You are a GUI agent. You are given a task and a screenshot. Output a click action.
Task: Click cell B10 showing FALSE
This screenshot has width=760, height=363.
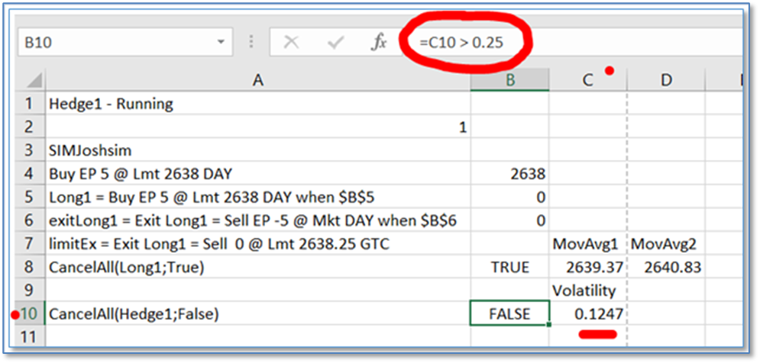pyautogui.click(x=509, y=313)
